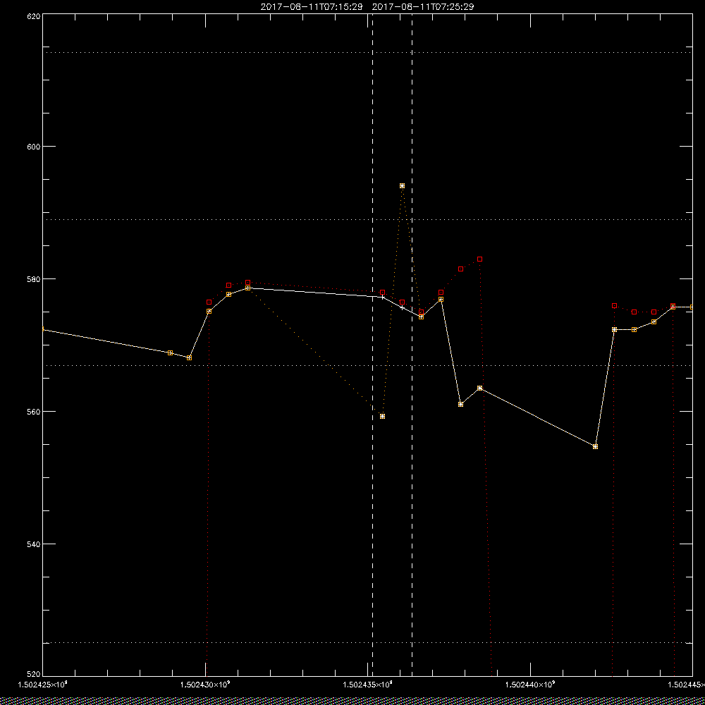Click the y-axis label 620

pos(34,16)
